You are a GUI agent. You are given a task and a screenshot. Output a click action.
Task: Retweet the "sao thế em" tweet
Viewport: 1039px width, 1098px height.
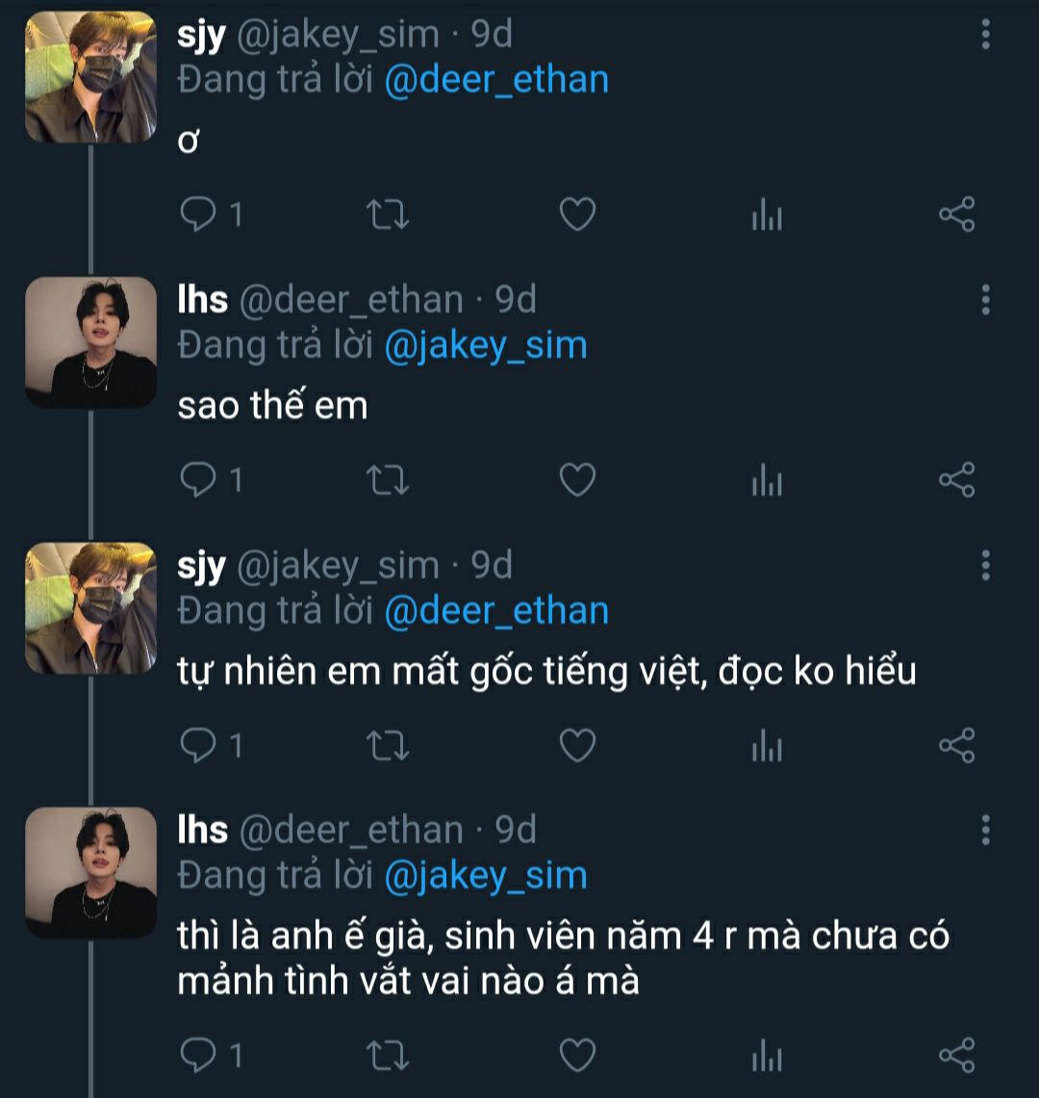tap(390, 479)
